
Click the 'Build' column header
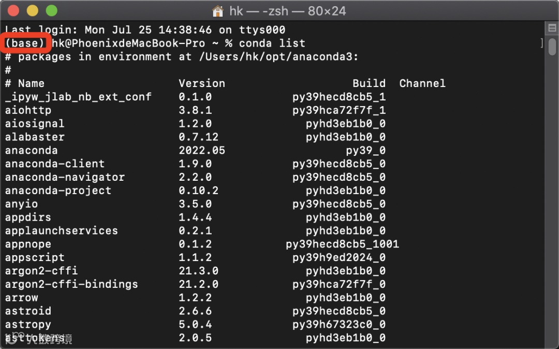pyautogui.click(x=369, y=83)
